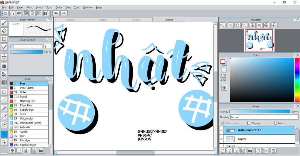Select the Eraser tool
The image size is (300, 156).
pos(4,31)
